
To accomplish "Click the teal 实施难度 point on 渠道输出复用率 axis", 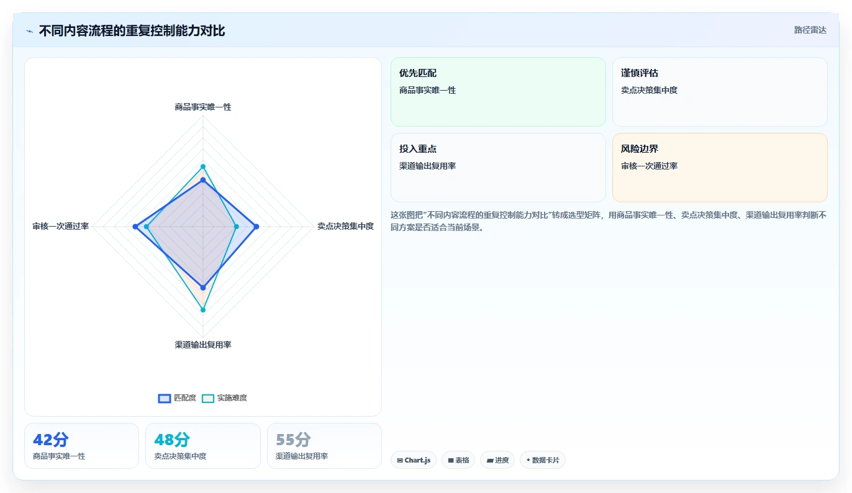I will [x=203, y=309].
